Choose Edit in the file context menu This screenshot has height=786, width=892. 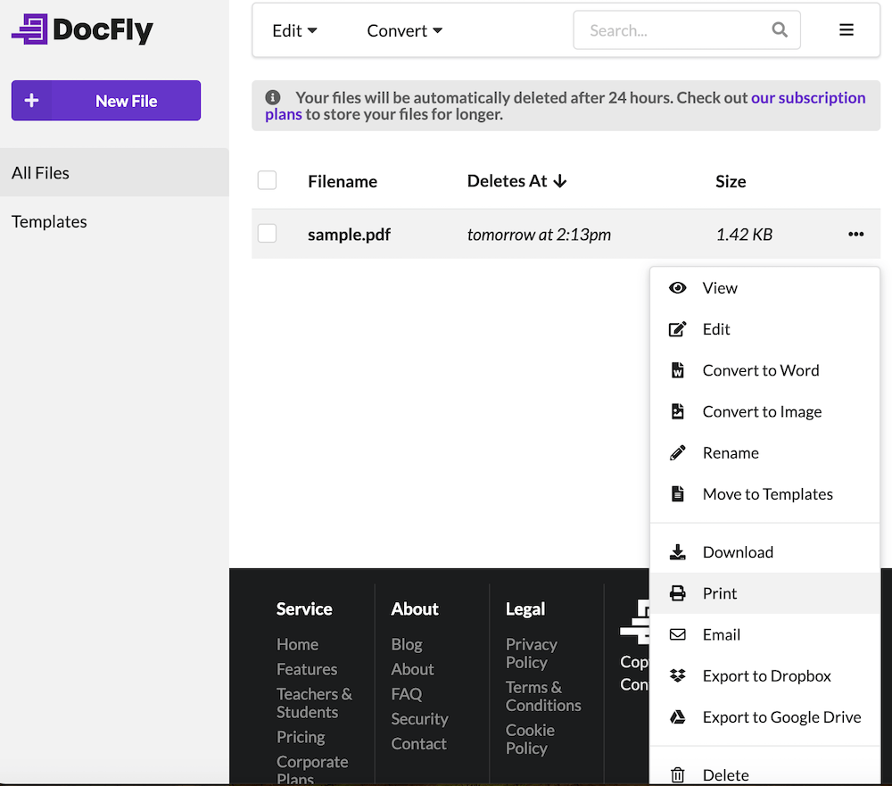click(x=764, y=329)
